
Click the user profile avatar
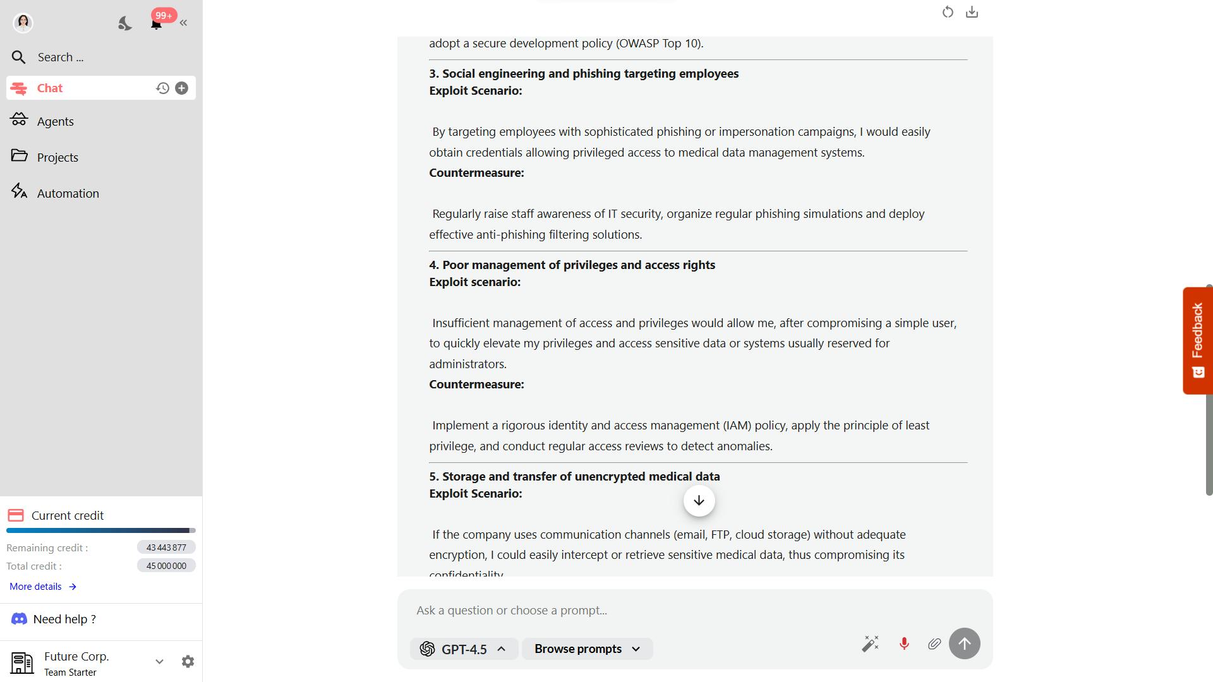pos(23,23)
